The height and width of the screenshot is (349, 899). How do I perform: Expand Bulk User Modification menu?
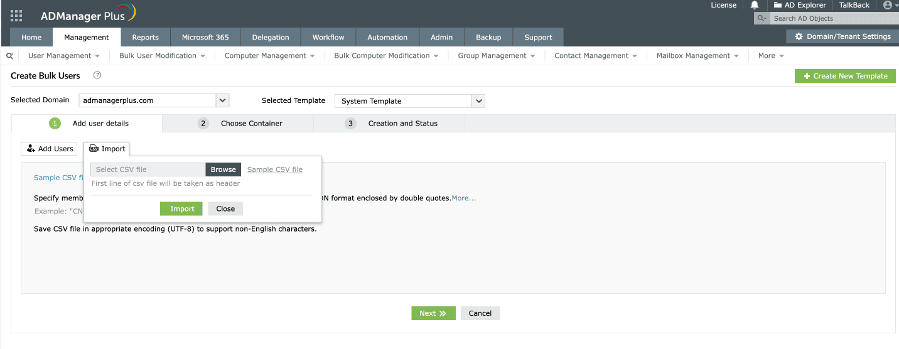tap(162, 56)
